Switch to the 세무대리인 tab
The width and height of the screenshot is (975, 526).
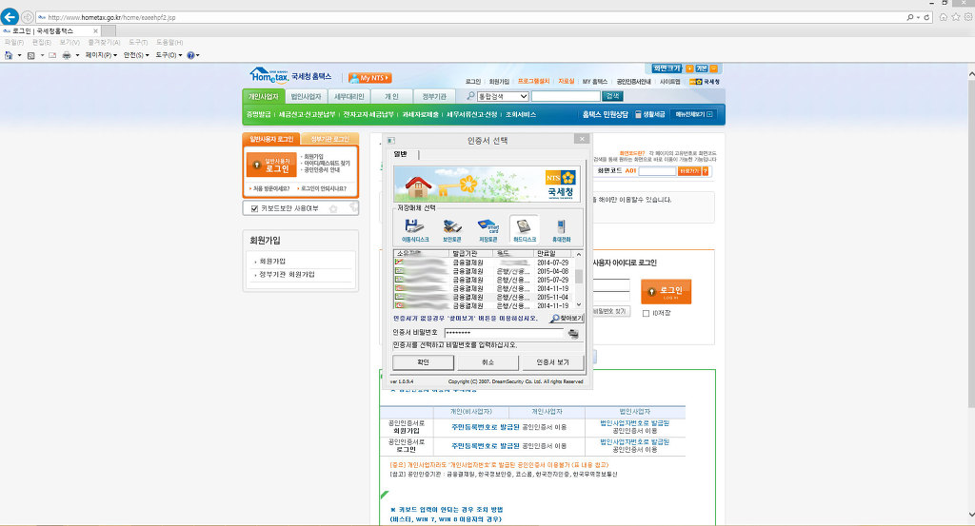point(348,96)
